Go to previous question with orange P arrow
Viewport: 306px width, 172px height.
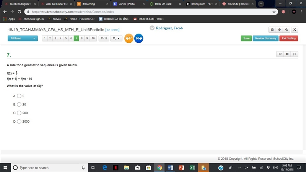129,38
